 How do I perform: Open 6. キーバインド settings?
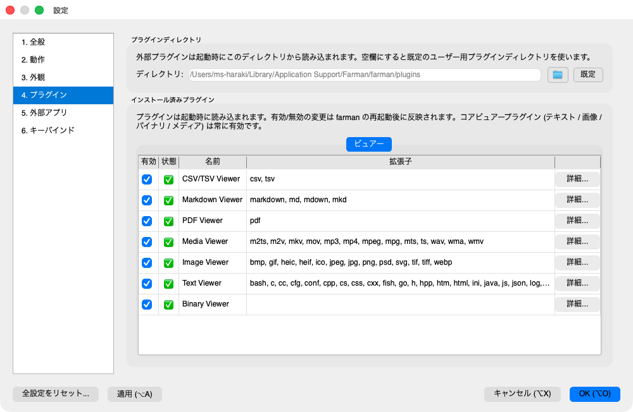[x=63, y=130]
